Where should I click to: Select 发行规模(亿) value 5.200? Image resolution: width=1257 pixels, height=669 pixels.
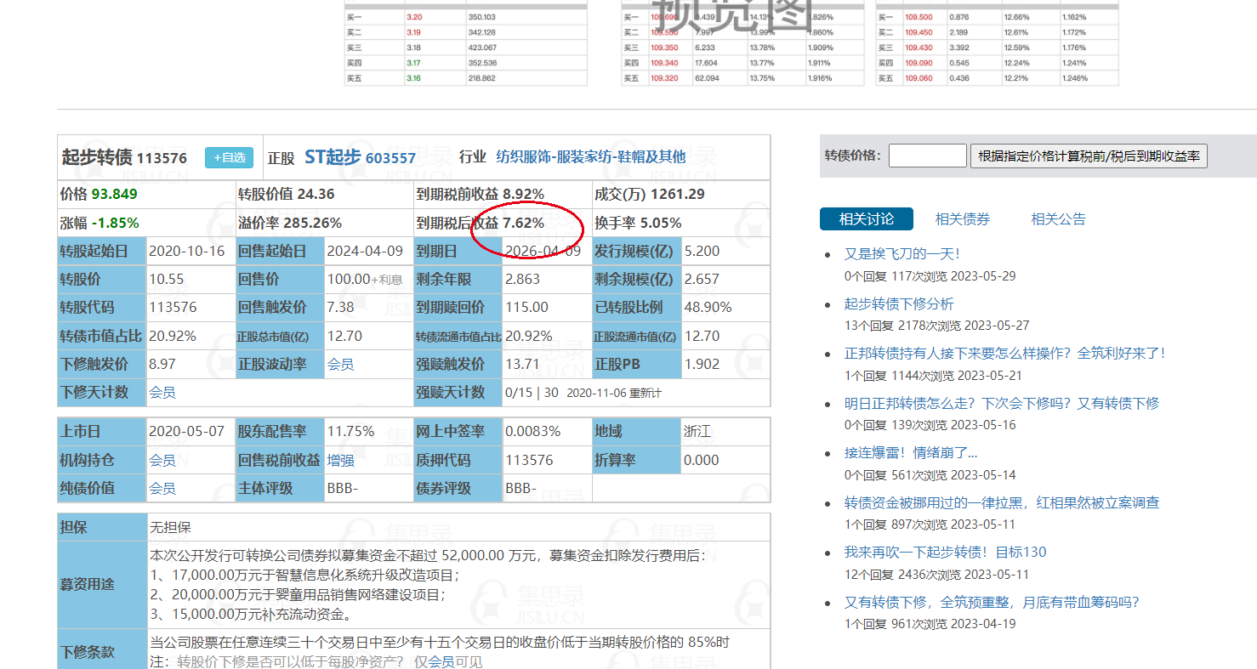click(702, 251)
